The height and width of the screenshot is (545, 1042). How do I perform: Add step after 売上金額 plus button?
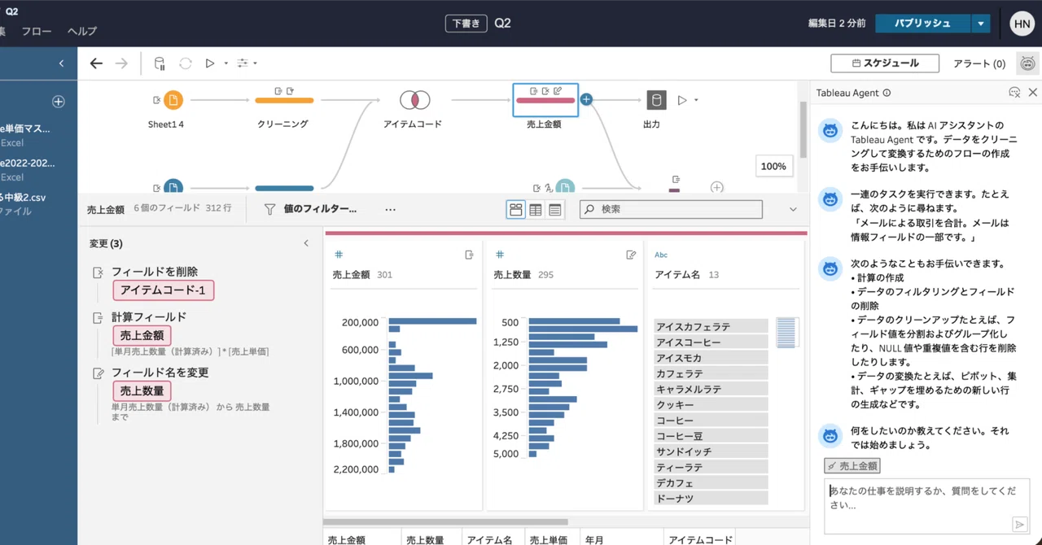pyautogui.click(x=586, y=99)
